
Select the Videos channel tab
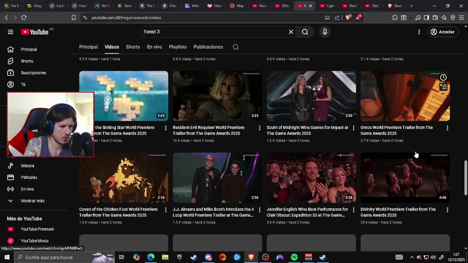pyautogui.click(x=112, y=47)
